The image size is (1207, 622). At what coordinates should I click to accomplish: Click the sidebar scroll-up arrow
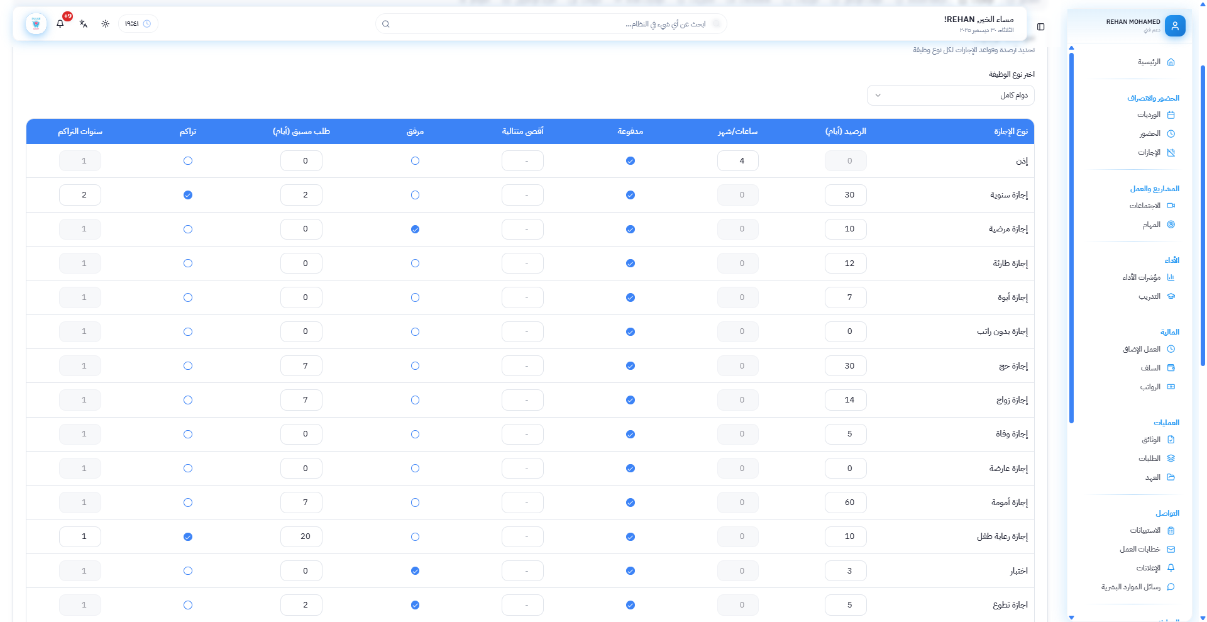click(1072, 48)
